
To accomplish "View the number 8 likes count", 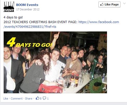I will pyautogui.click(x=41, y=99).
